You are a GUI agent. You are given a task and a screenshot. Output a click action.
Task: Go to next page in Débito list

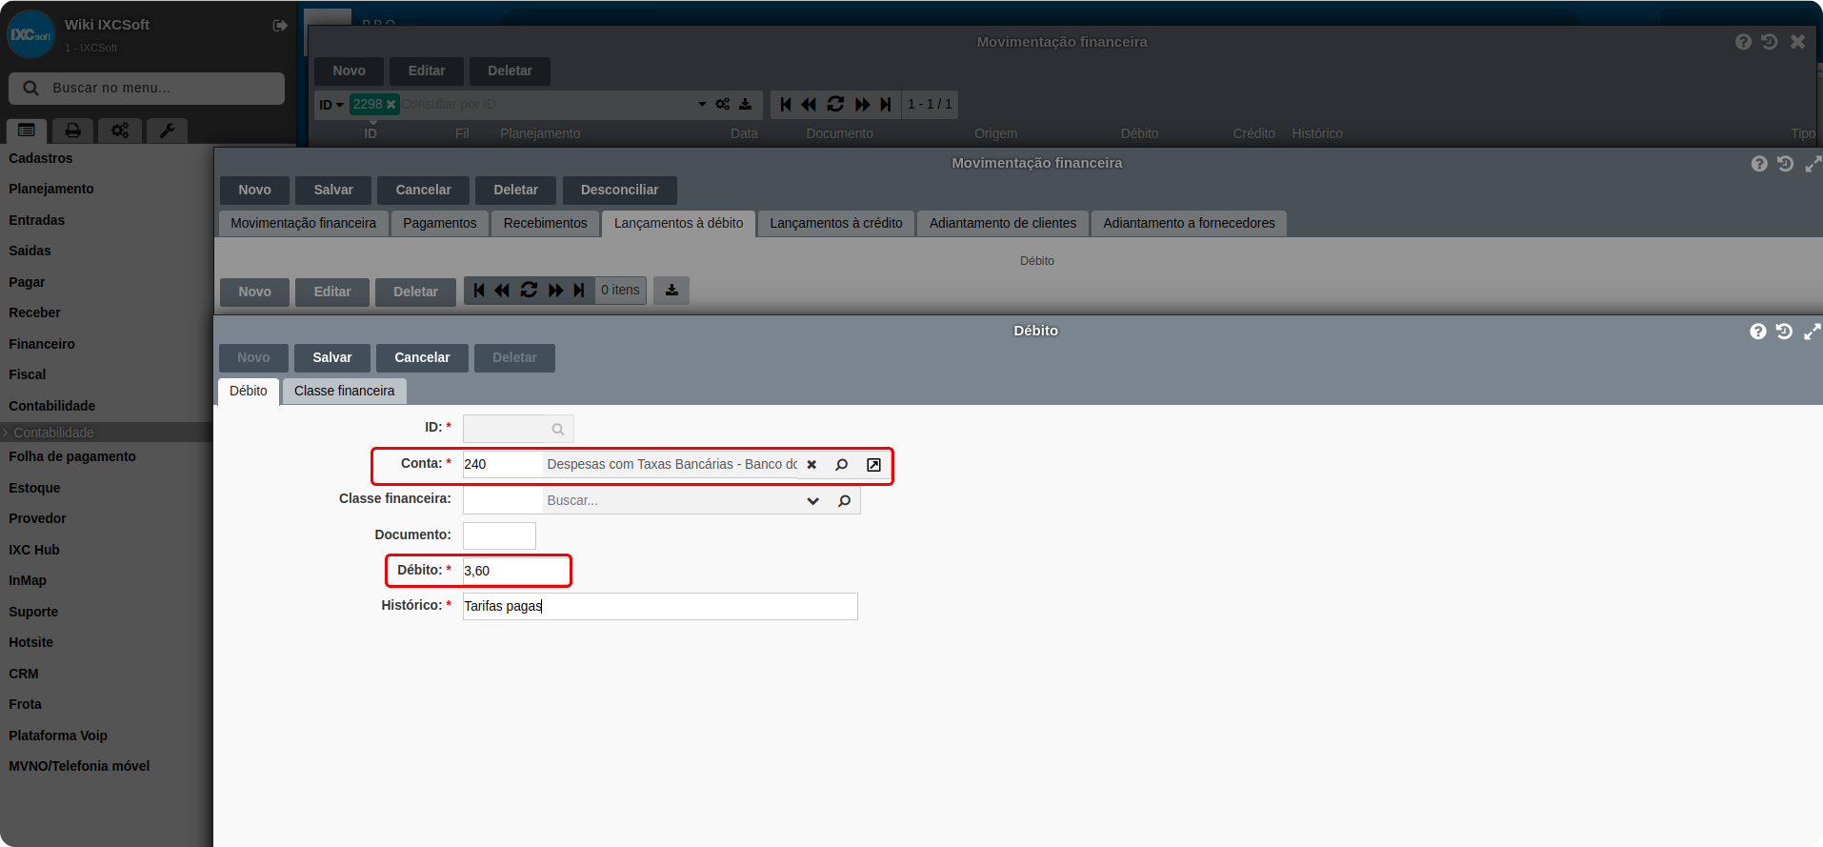[x=556, y=290]
